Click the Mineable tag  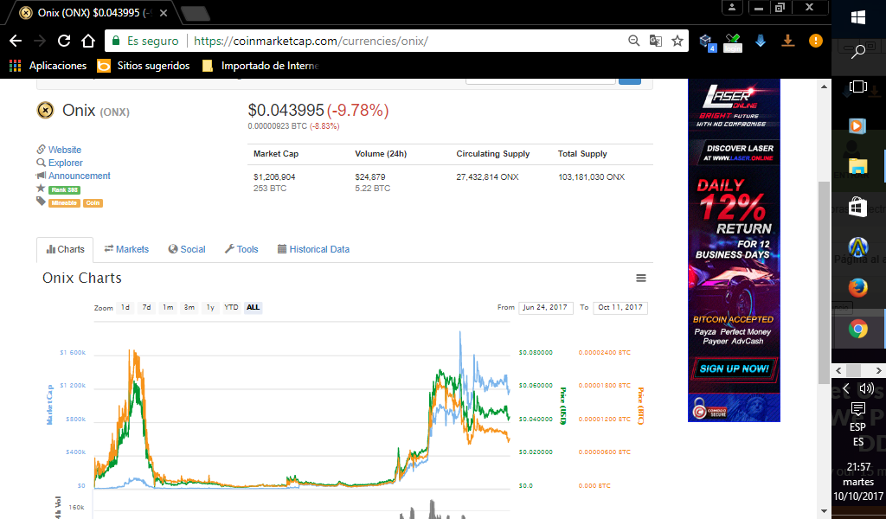pos(64,203)
